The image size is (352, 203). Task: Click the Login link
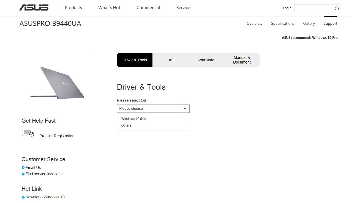coord(287,8)
